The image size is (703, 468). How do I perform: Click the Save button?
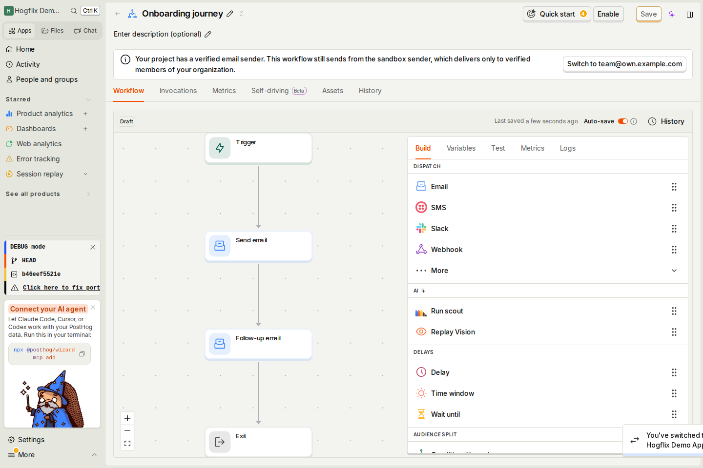tap(649, 14)
